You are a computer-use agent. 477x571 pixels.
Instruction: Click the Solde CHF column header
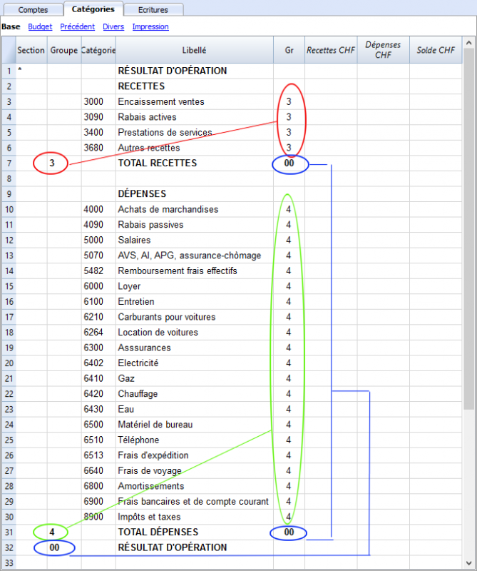[x=436, y=51]
